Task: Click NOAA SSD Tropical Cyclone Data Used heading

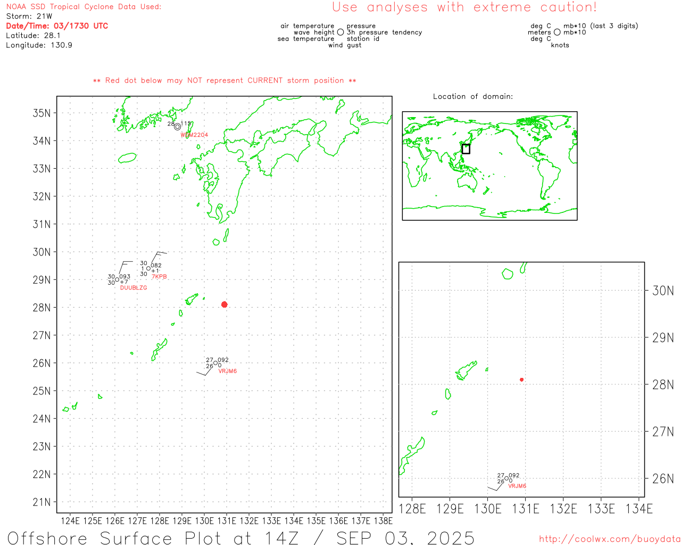Action: [x=84, y=7]
